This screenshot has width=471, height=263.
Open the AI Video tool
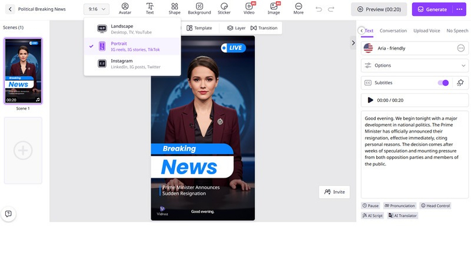pyautogui.click(x=249, y=9)
